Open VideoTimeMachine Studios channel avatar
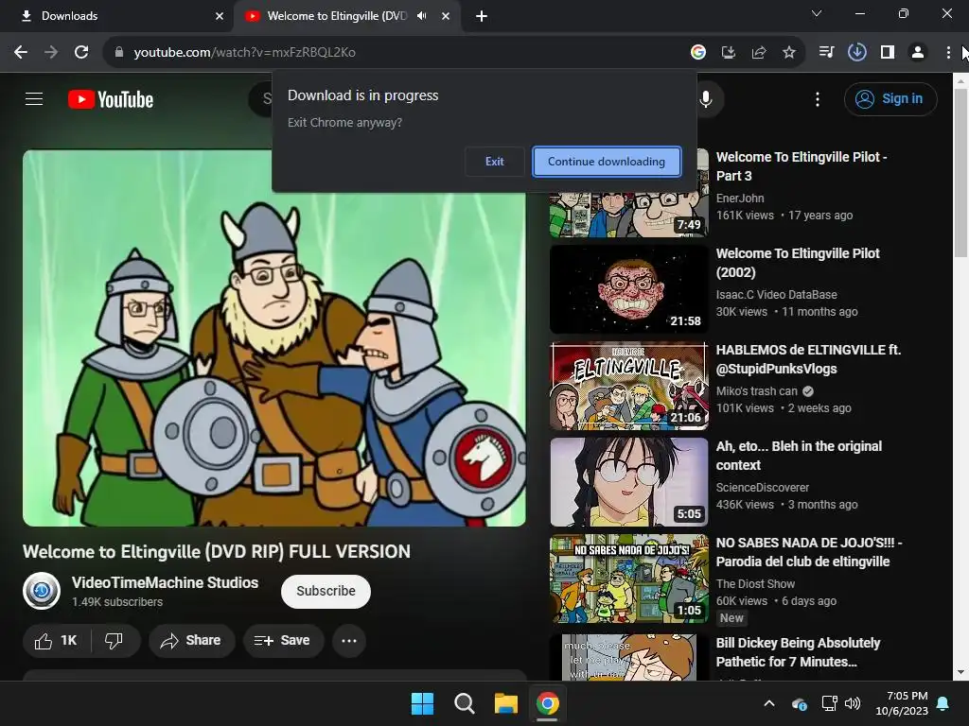The height and width of the screenshot is (726, 969). coord(42,591)
